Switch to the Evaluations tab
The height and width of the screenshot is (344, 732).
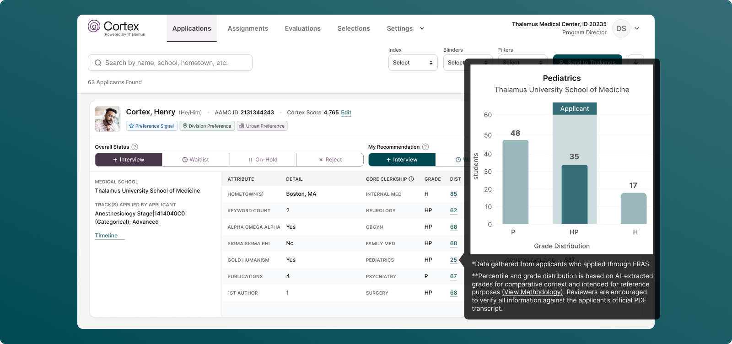[x=303, y=28]
